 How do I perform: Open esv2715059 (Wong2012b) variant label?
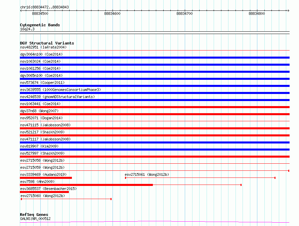coord(42,167)
